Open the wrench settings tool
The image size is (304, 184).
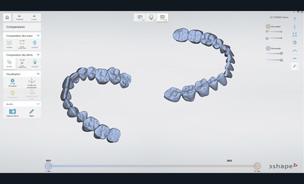click(x=294, y=66)
